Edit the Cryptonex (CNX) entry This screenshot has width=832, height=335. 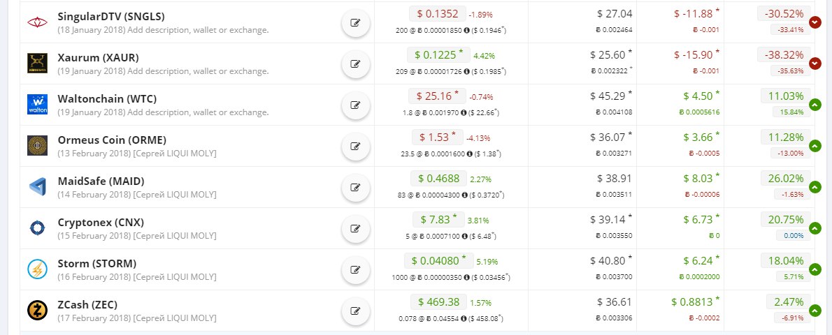355,229
